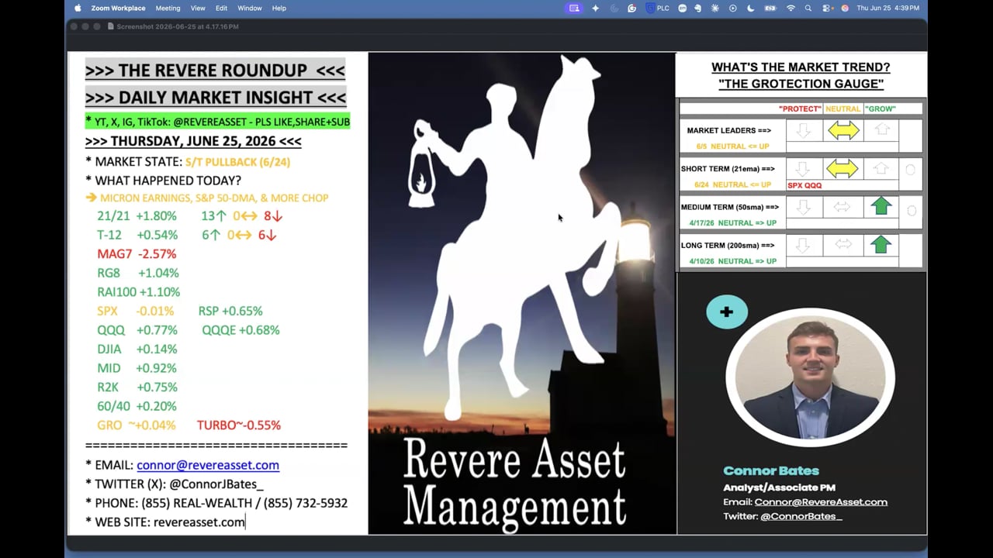
Task: Click the outlined down arrow for Short Term
Action: point(804,169)
